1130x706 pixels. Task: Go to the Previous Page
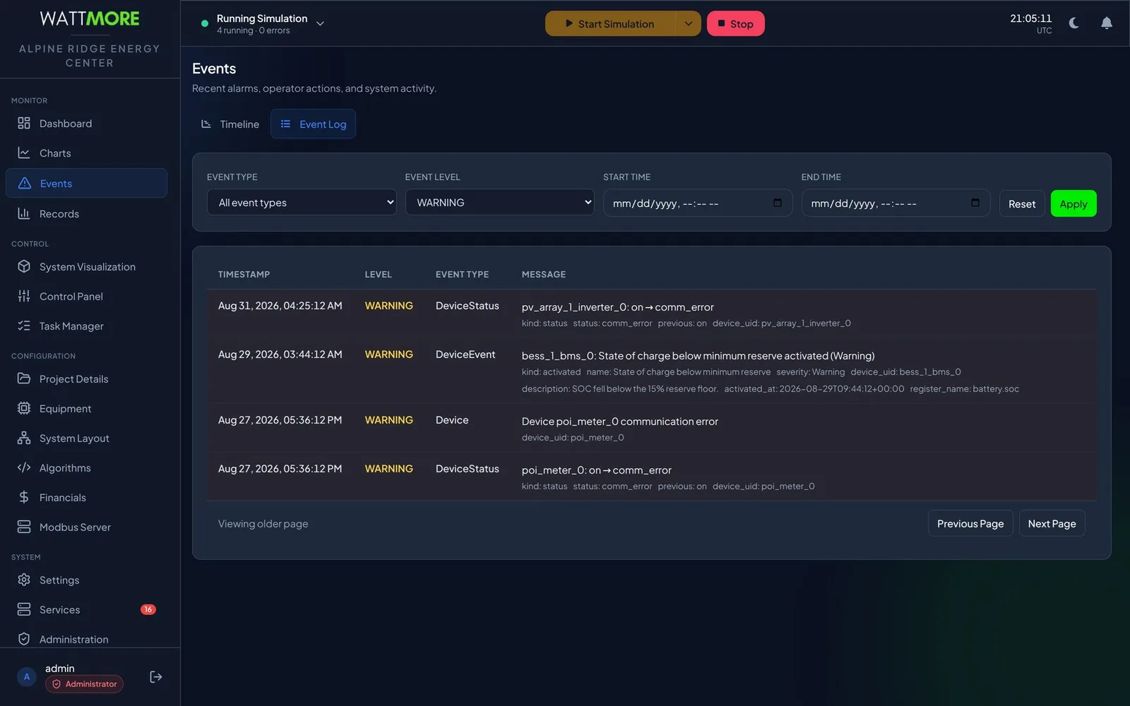click(x=970, y=524)
